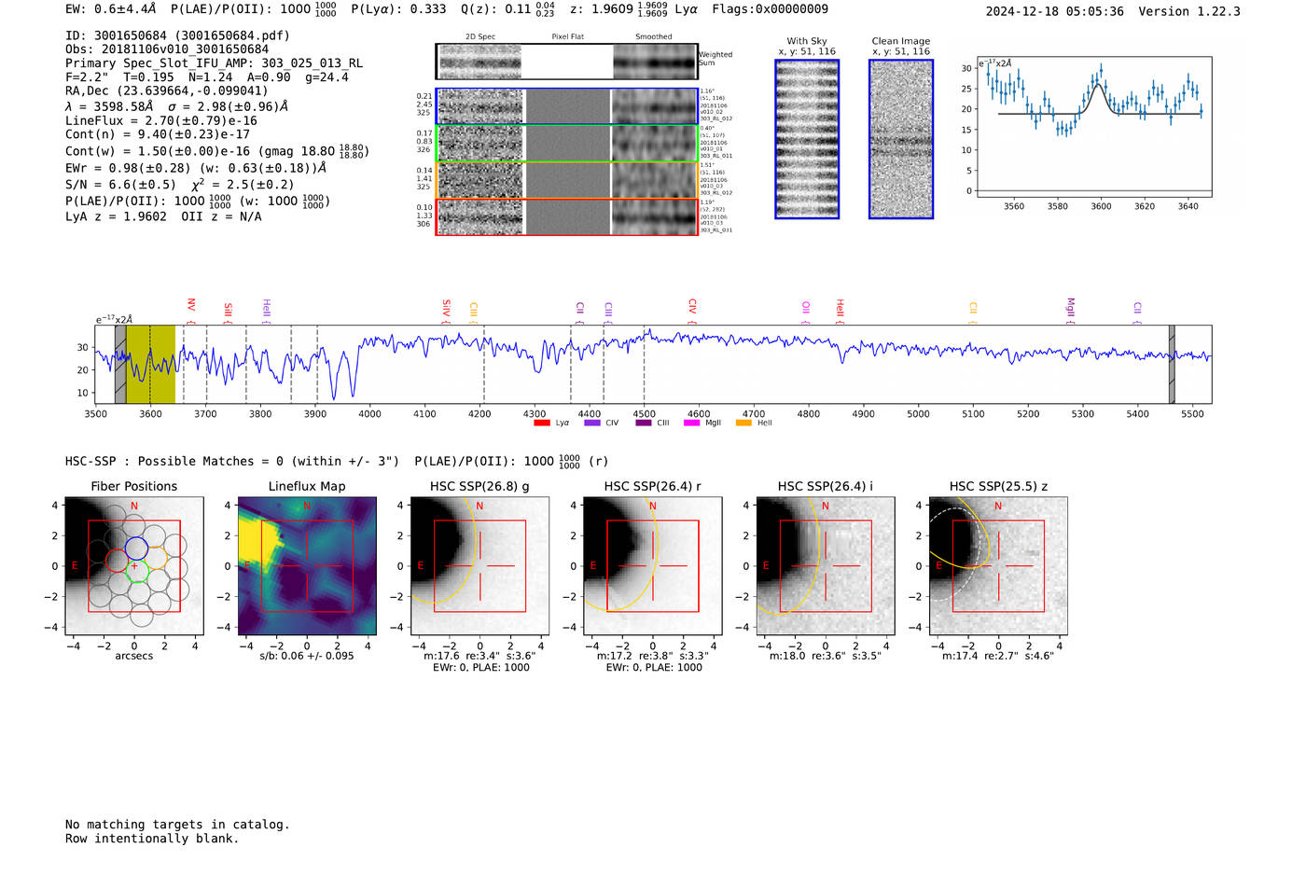Click the SiII line marker above spectrum
Viewport: 1306px width, 889px height.
[x=228, y=312]
